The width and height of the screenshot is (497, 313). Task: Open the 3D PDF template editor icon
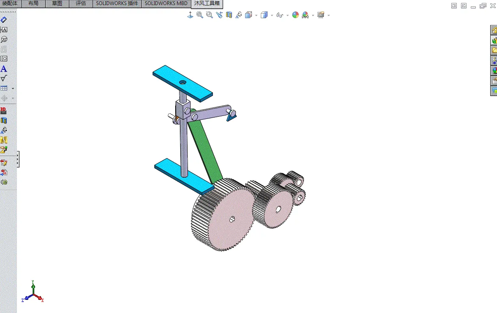click(x=4, y=163)
